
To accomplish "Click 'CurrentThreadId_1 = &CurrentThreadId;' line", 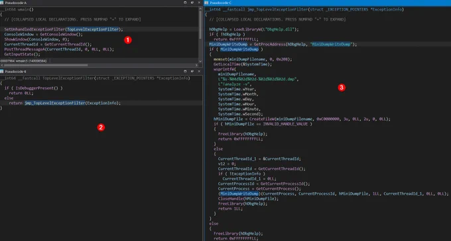I will pyautogui.click(x=259, y=159).
